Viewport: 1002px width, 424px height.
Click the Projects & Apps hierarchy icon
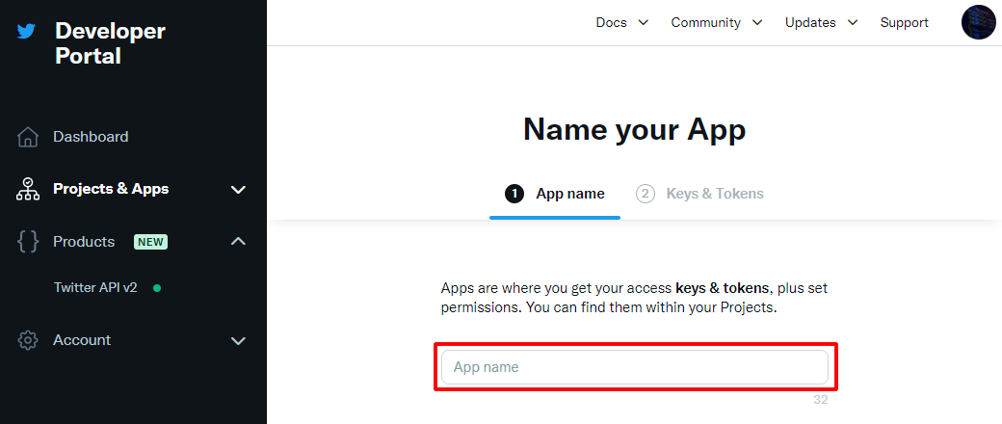coord(28,189)
